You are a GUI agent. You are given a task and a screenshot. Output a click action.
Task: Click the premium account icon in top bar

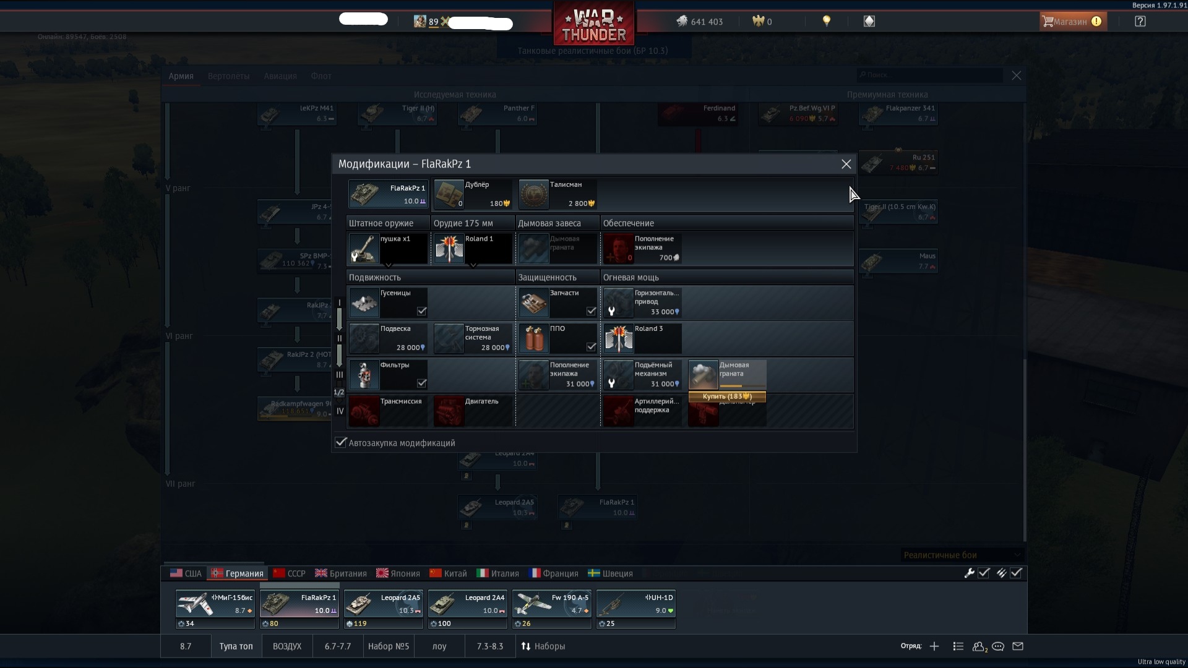pyautogui.click(x=869, y=21)
